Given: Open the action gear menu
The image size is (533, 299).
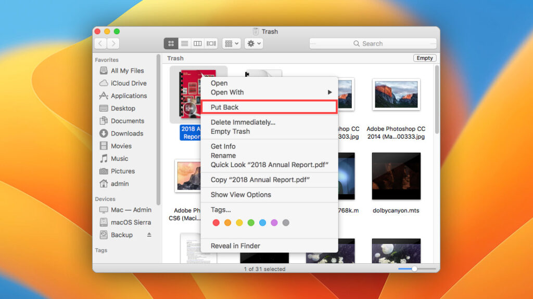Looking at the screenshot, I should click(253, 43).
